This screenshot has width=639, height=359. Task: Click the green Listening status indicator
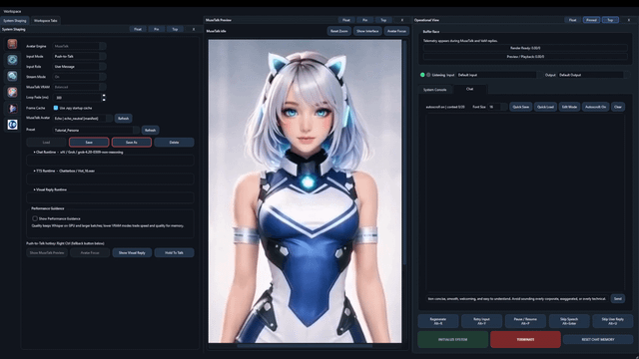click(422, 75)
